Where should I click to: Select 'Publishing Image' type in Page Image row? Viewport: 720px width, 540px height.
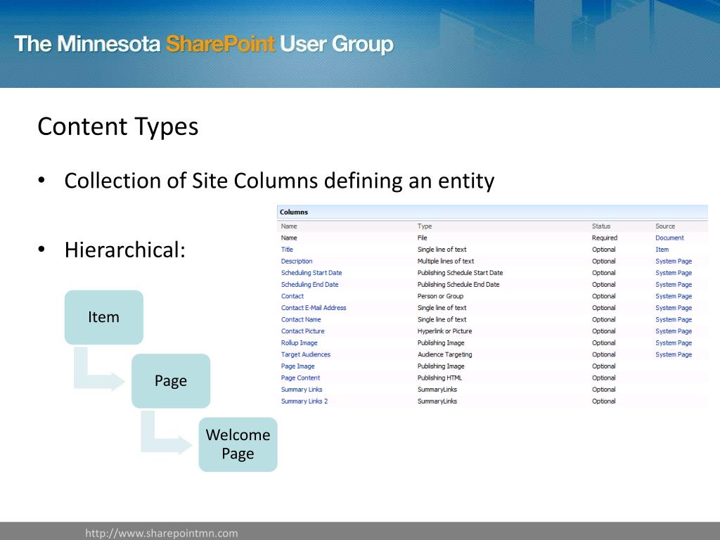click(x=441, y=366)
